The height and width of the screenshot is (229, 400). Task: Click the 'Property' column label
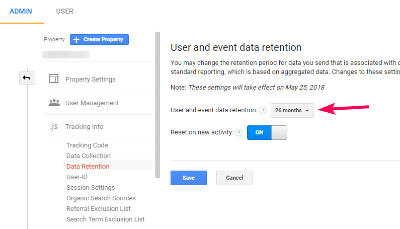tap(54, 39)
